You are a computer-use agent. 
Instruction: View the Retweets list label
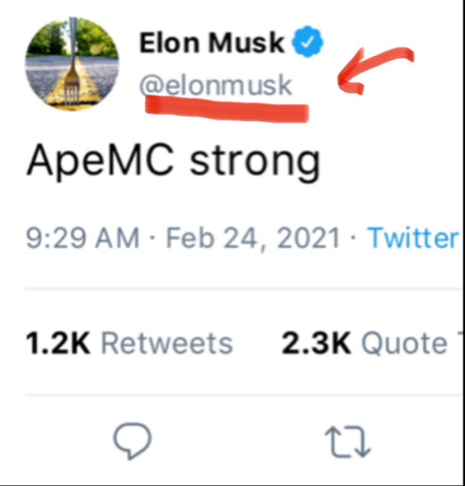click(167, 344)
